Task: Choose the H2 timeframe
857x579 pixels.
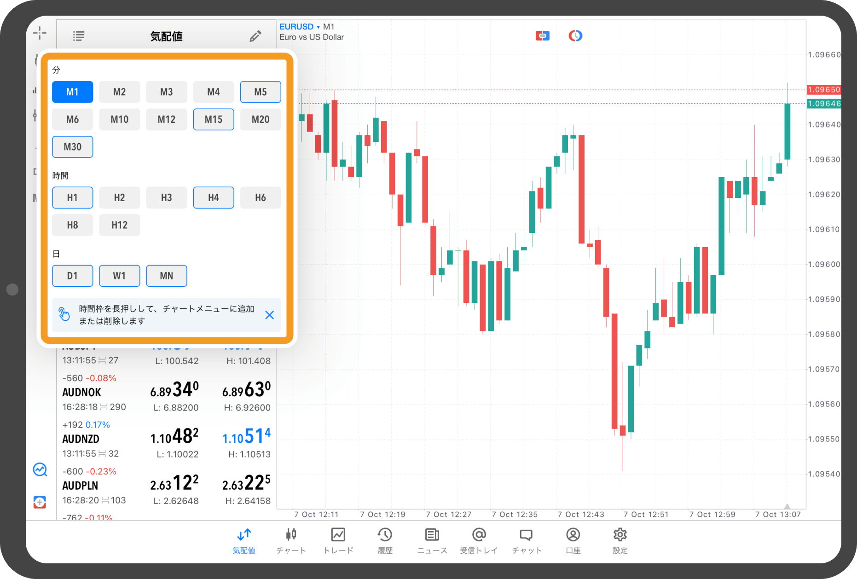Action: [119, 197]
